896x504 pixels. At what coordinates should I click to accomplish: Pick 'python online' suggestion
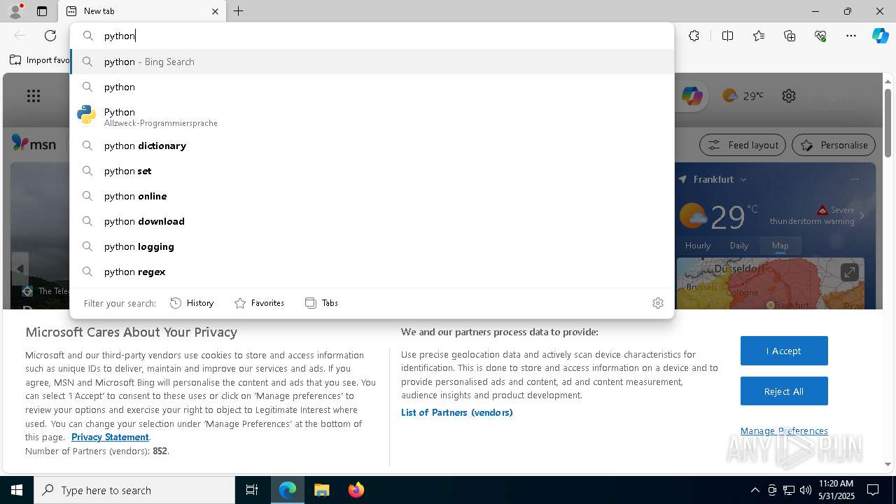[x=372, y=196]
